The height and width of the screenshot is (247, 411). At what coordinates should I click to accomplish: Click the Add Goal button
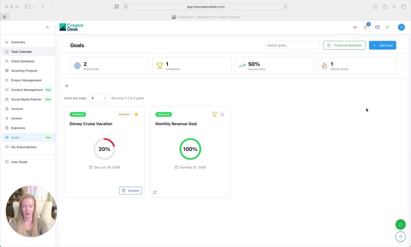coord(382,45)
